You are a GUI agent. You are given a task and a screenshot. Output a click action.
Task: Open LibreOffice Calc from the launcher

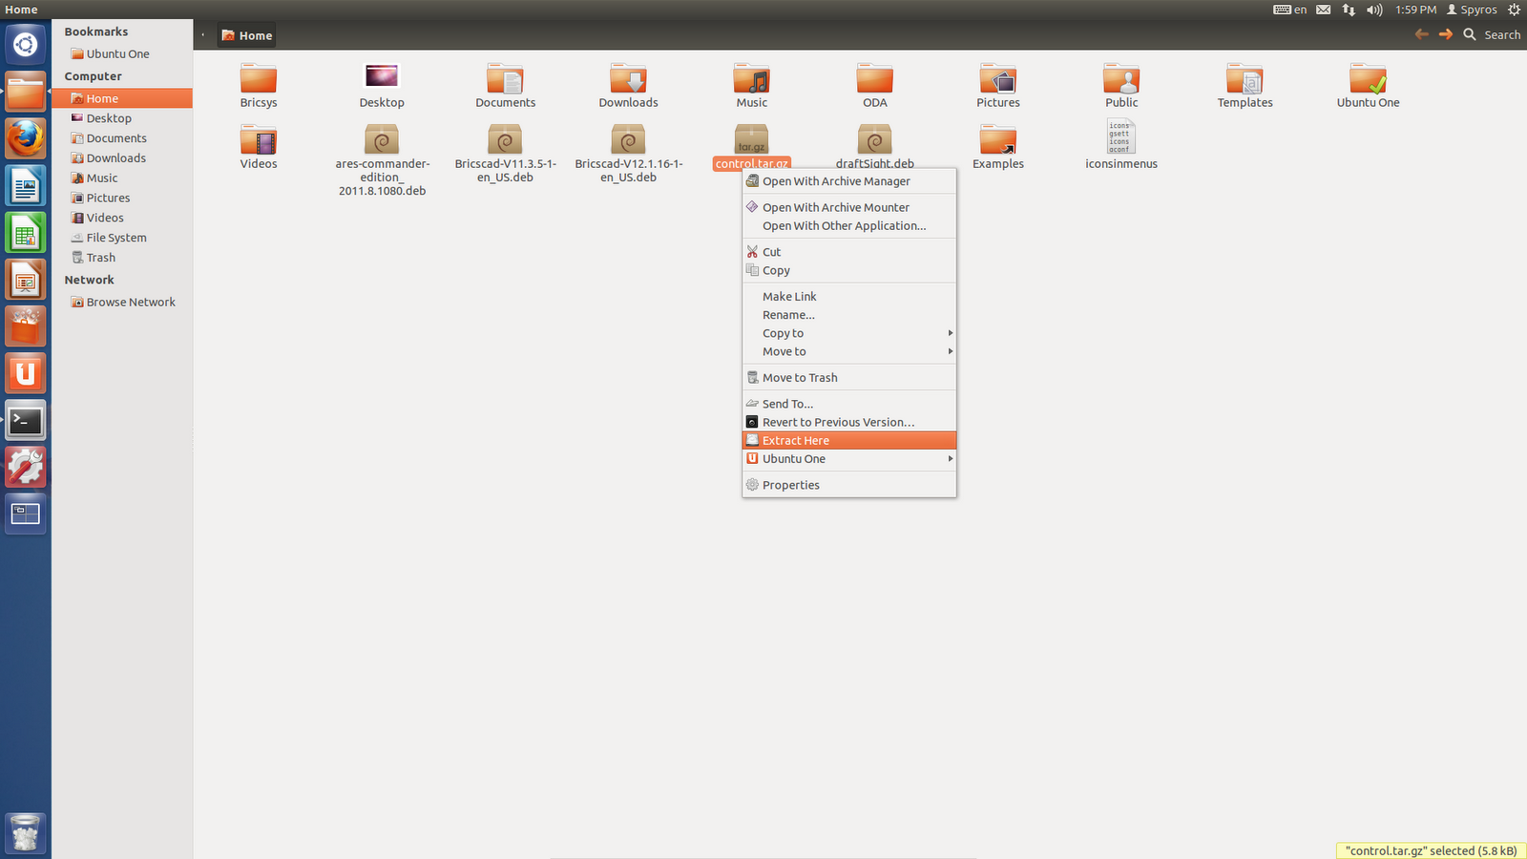[26, 233]
